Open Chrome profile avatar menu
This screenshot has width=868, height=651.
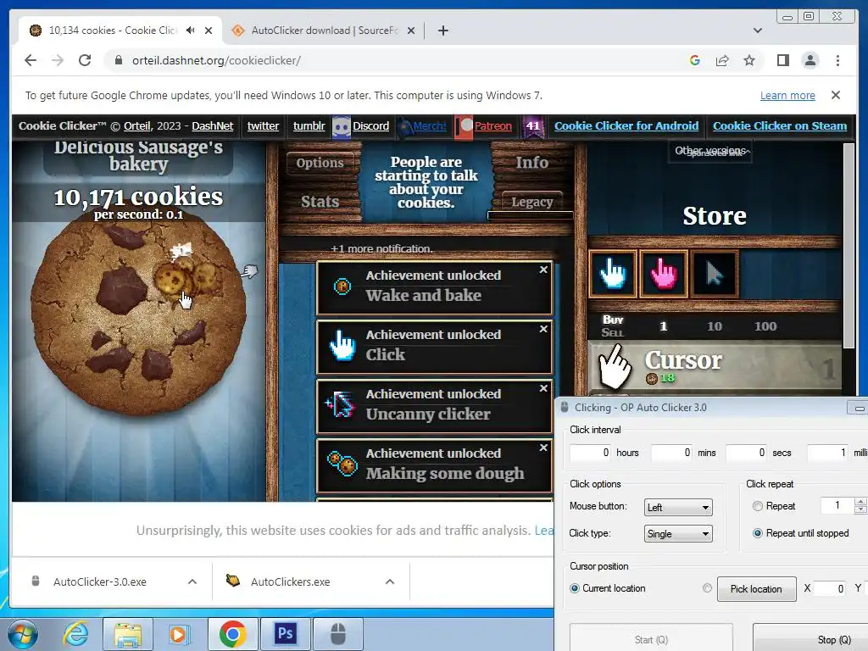point(810,60)
